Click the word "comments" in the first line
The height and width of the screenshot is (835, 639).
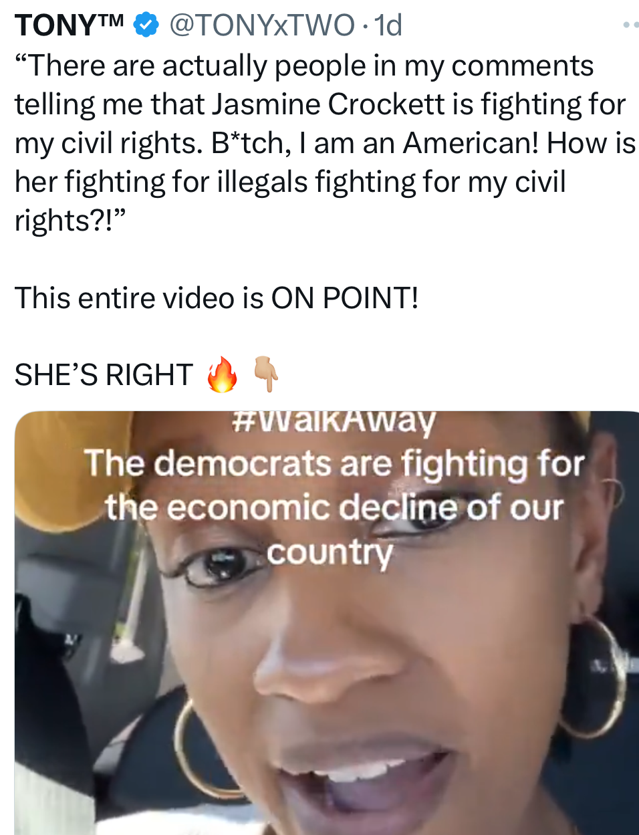523,66
